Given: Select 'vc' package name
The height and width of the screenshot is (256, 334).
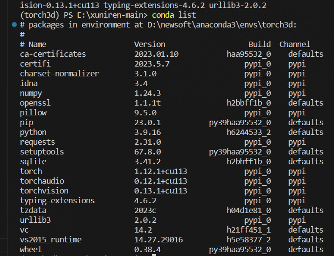Looking at the screenshot, I should [x=24, y=230].
